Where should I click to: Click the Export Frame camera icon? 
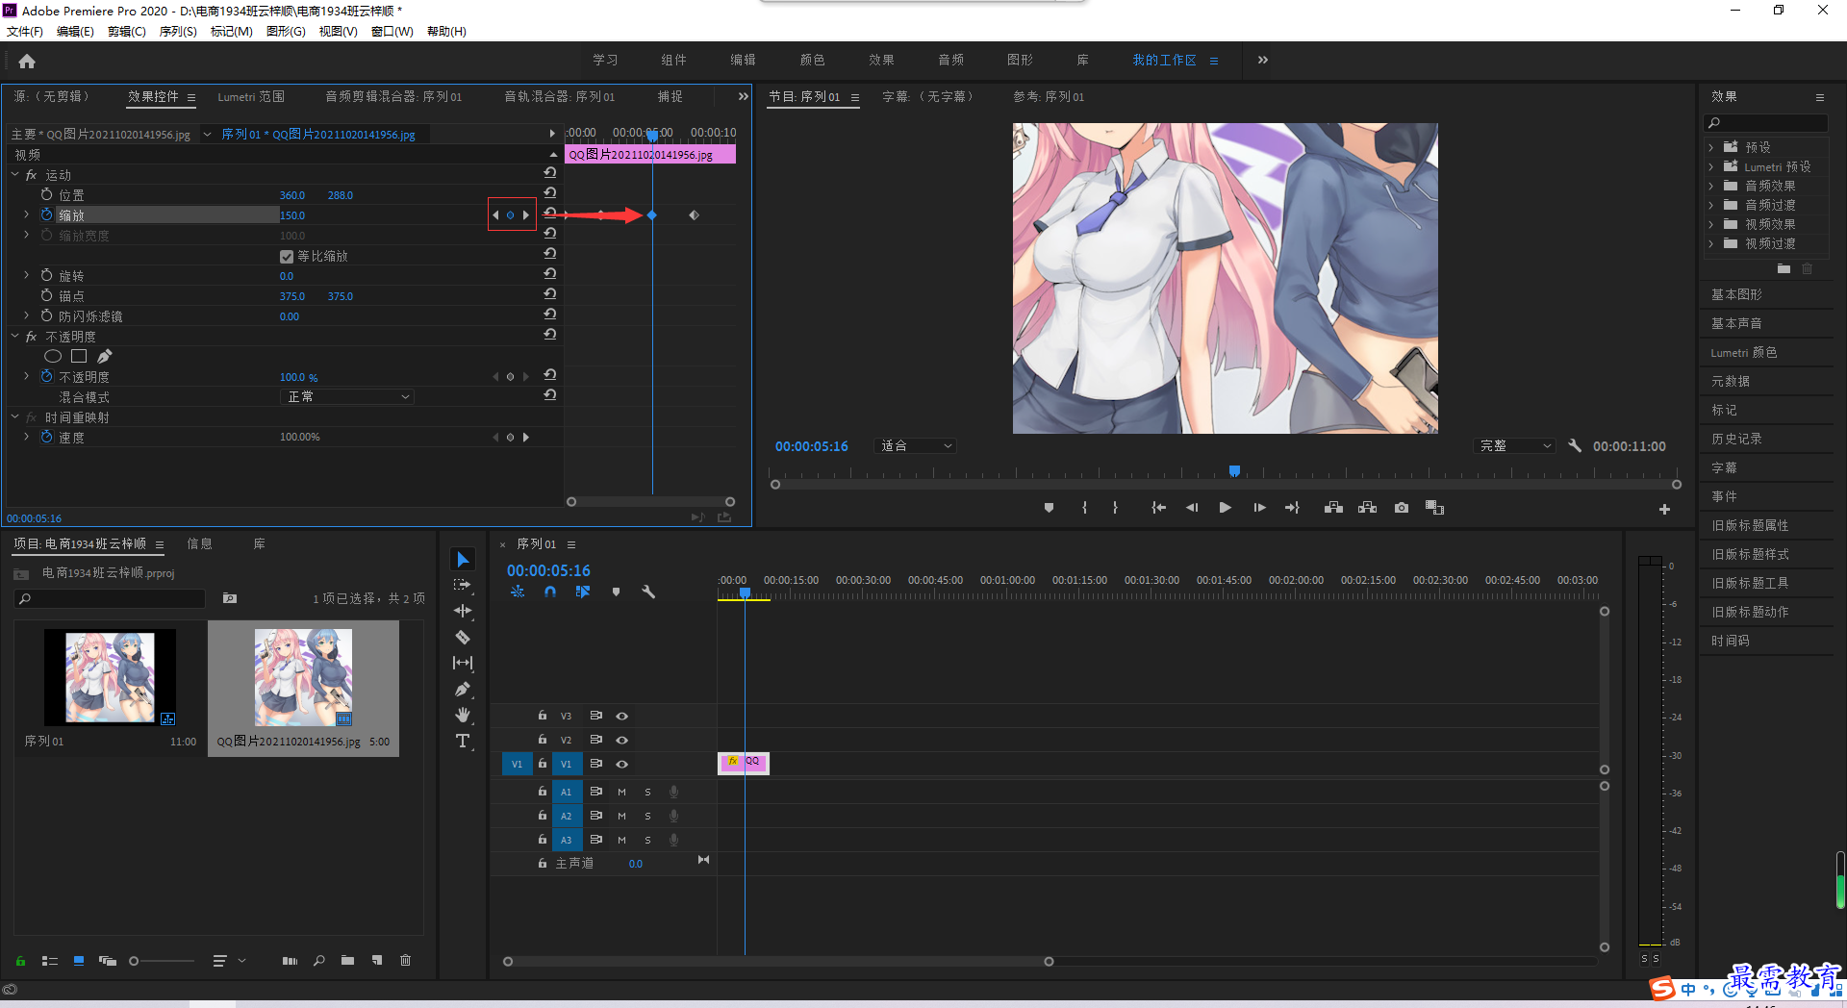click(x=1402, y=508)
